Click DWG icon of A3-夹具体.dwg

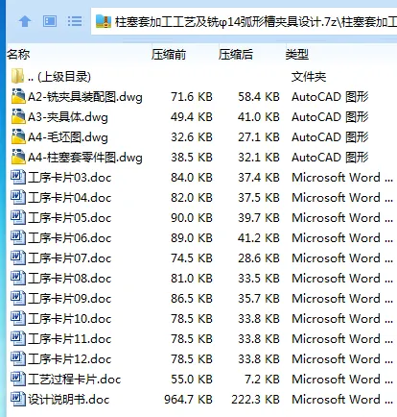coord(18,116)
